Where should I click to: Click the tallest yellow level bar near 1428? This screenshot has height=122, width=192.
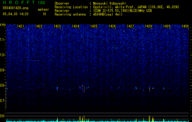coord(150,119)
